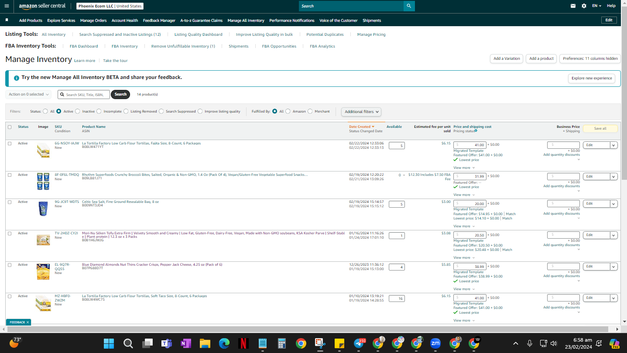Open the settings gear icon

[584, 6]
